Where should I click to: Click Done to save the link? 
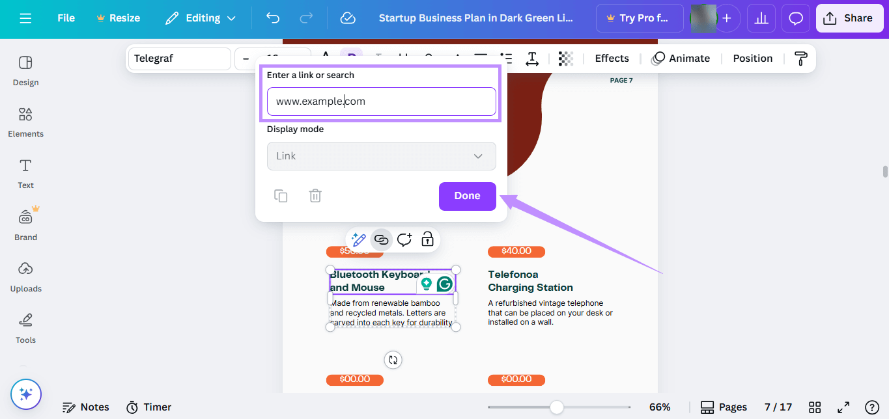point(467,196)
